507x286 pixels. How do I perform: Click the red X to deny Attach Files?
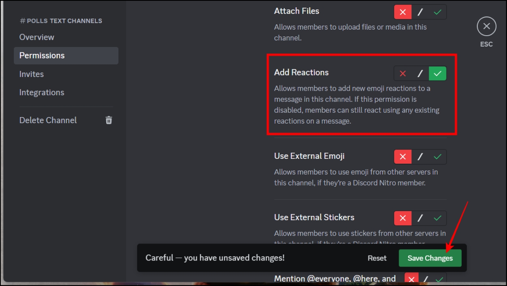[402, 12]
